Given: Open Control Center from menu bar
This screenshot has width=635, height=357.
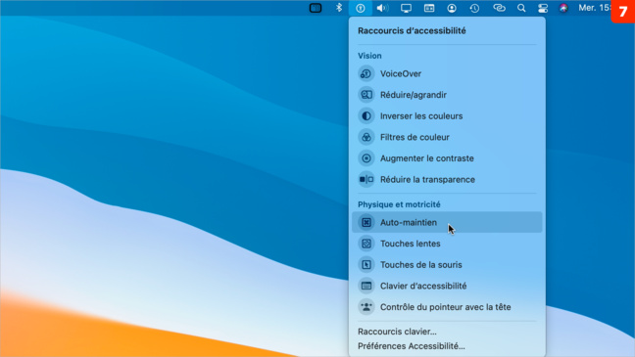Looking at the screenshot, I should point(543,8).
